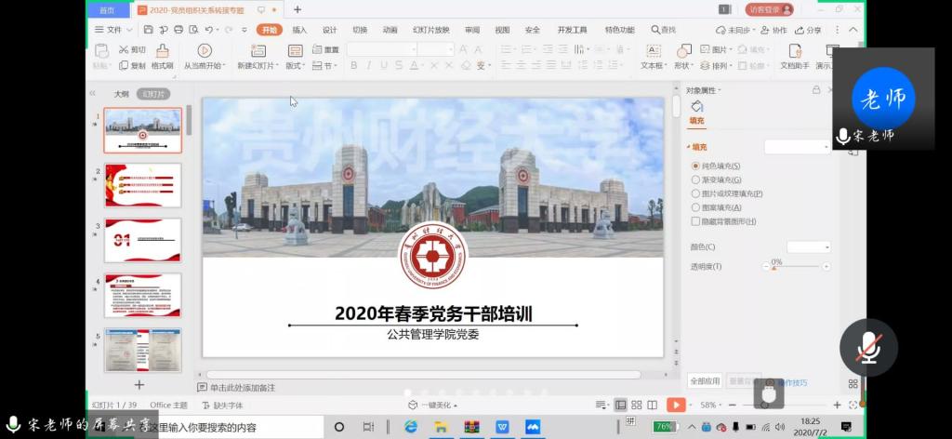Open the 文件 file menu dropdown
952x439 pixels.
point(109,30)
